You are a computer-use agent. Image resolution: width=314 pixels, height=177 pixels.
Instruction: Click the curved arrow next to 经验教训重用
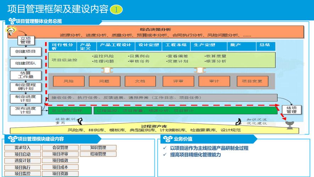(x=80, y=121)
